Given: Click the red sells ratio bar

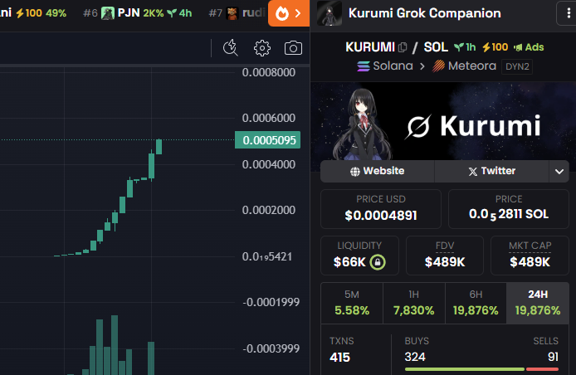Looking at the screenshot, I should coord(542,369).
